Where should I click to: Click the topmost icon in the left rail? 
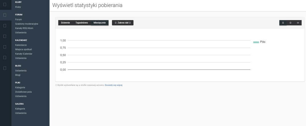pyautogui.click(x=5, y=4)
